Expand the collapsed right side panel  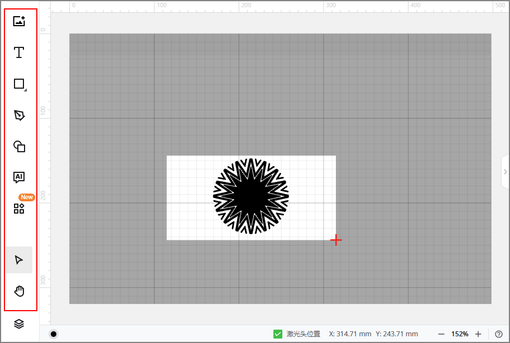click(505, 172)
